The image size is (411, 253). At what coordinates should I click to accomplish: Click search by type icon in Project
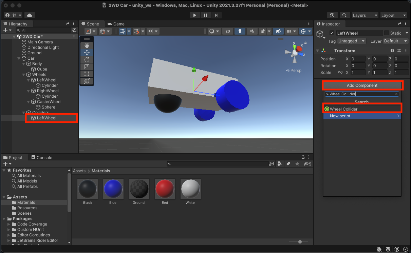(279, 164)
